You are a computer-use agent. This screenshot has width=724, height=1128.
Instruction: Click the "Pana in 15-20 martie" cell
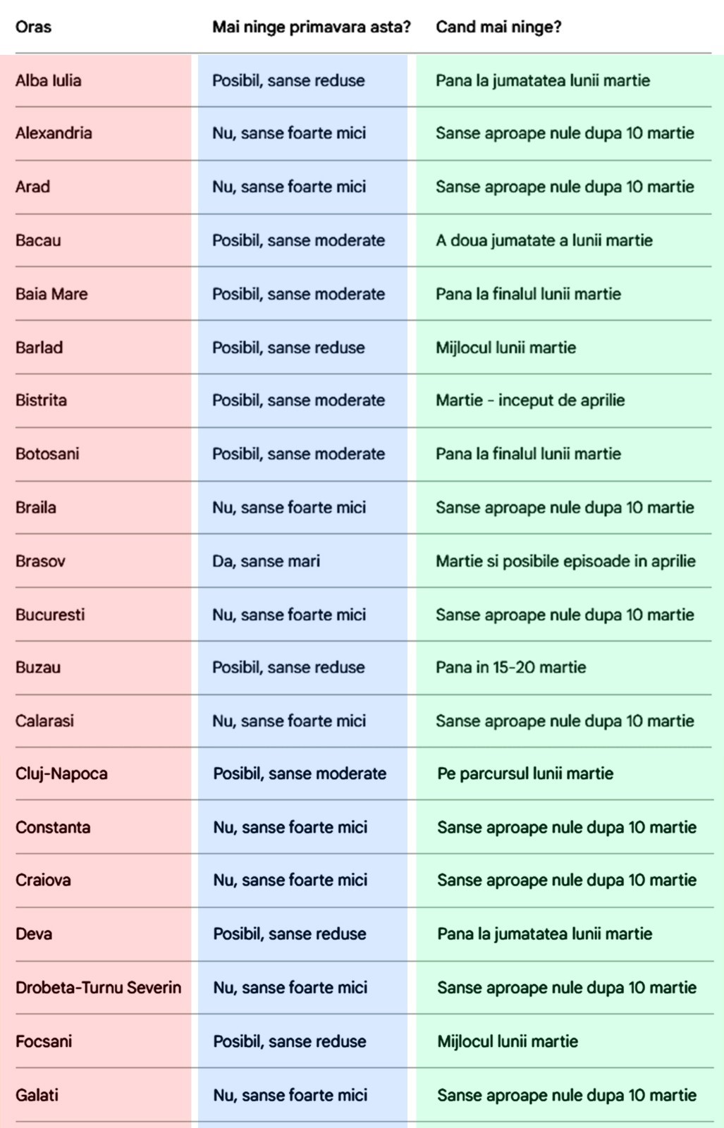point(510,667)
